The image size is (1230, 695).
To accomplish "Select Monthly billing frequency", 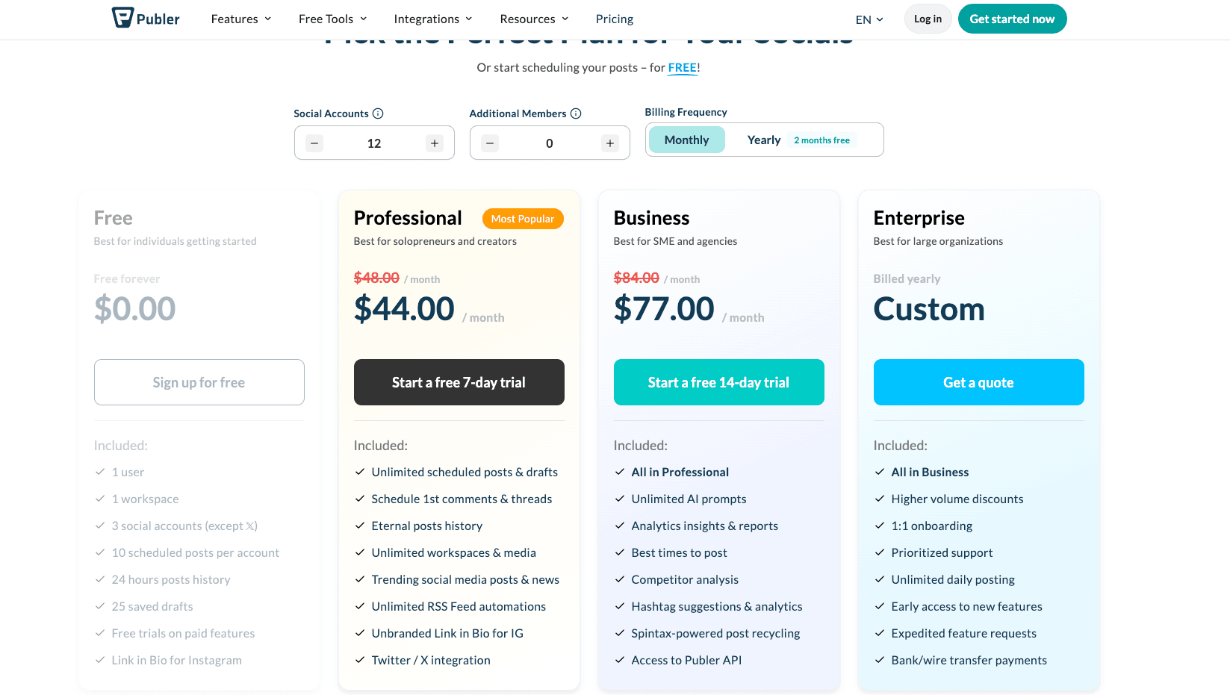I will 686,140.
